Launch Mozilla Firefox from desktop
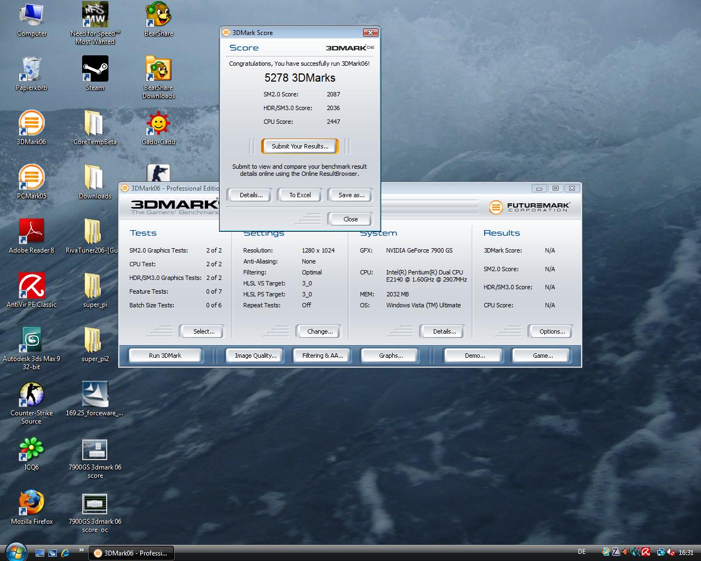Viewport: 701px width, 561px height. 31,508
